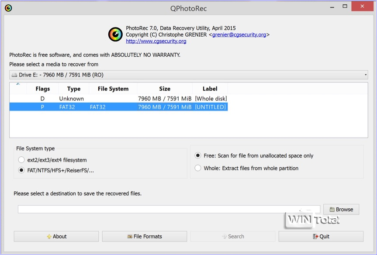The width and height of the screenshot is (377, 255).
Task: Click the drive icon beside Drive E:
Action: tap(14, 75)
